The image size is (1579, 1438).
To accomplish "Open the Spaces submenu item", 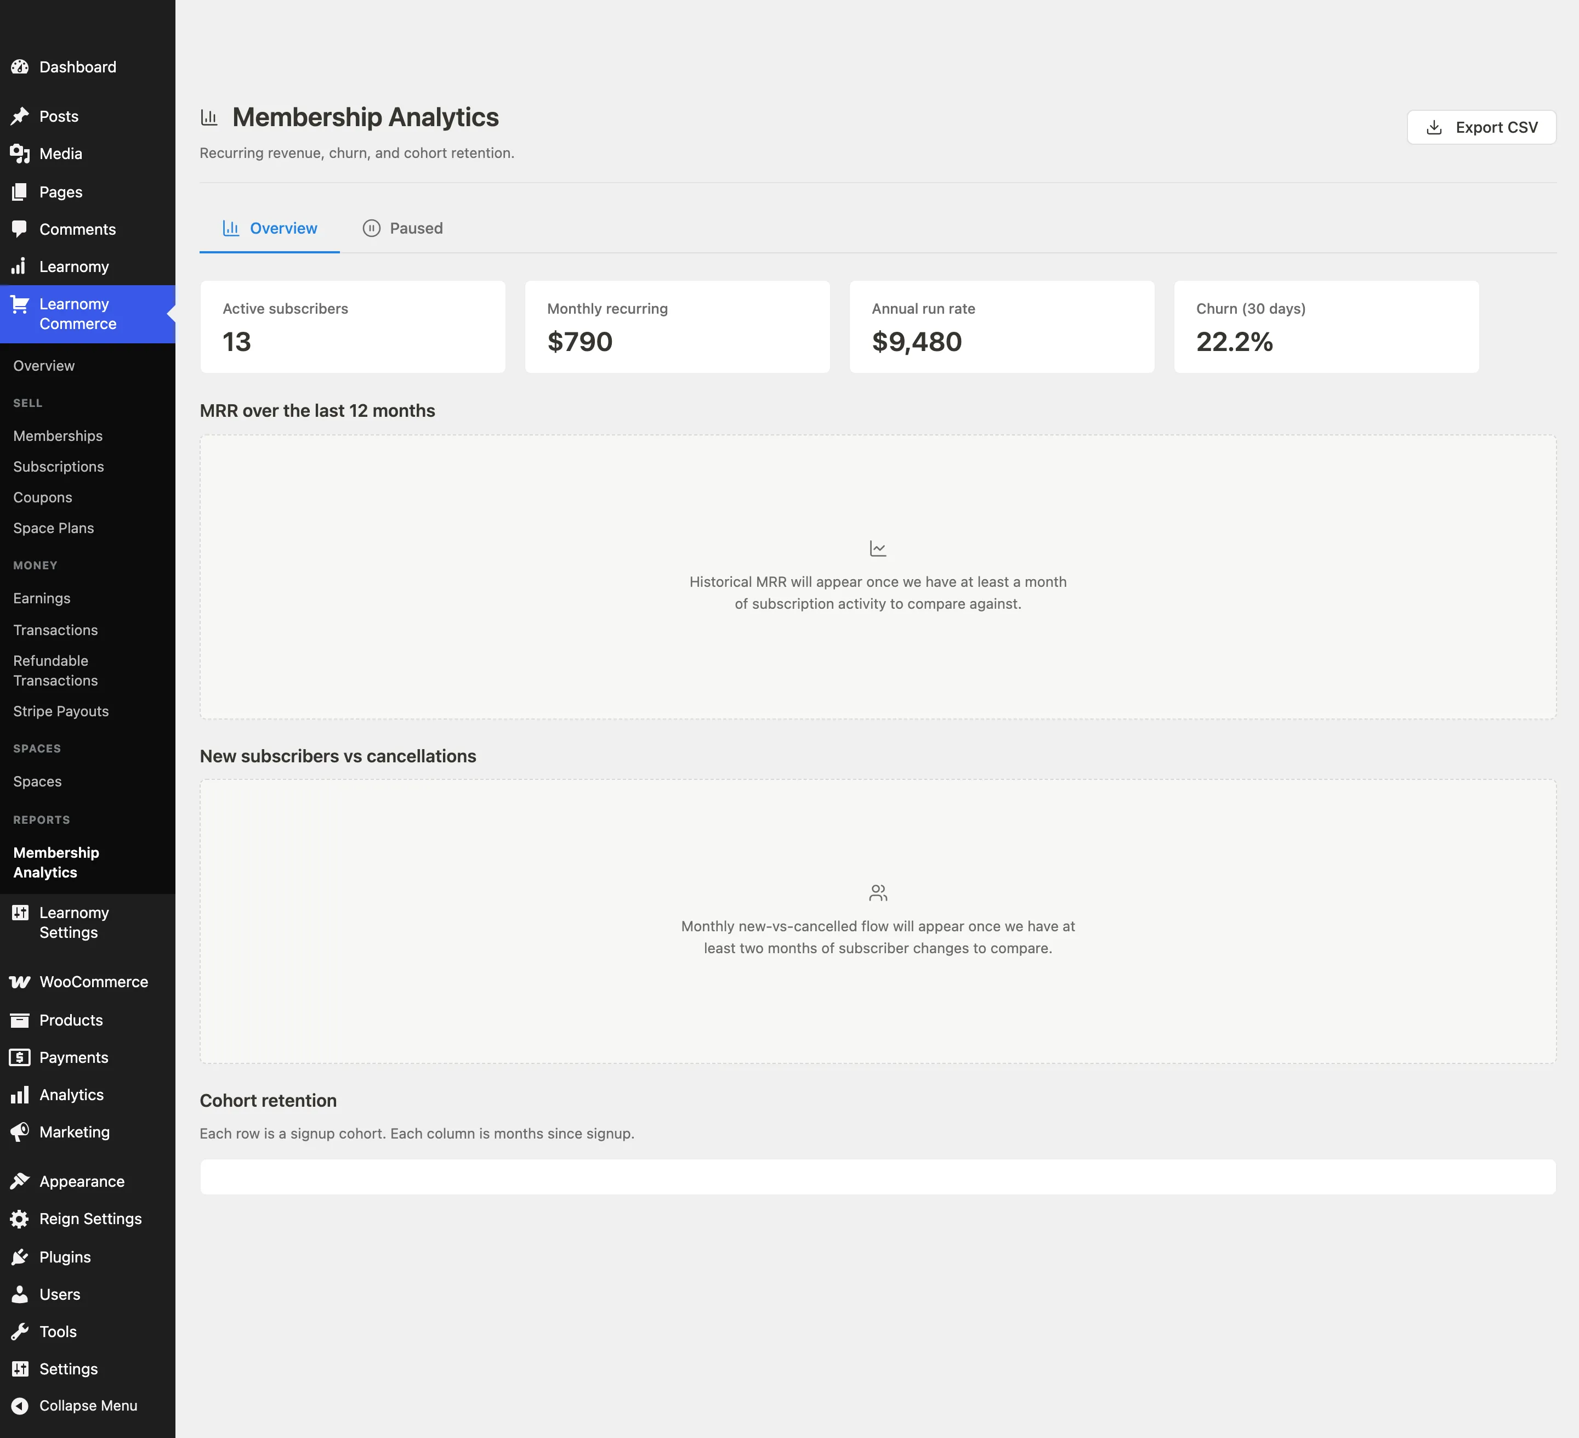I will click(38, 782).
